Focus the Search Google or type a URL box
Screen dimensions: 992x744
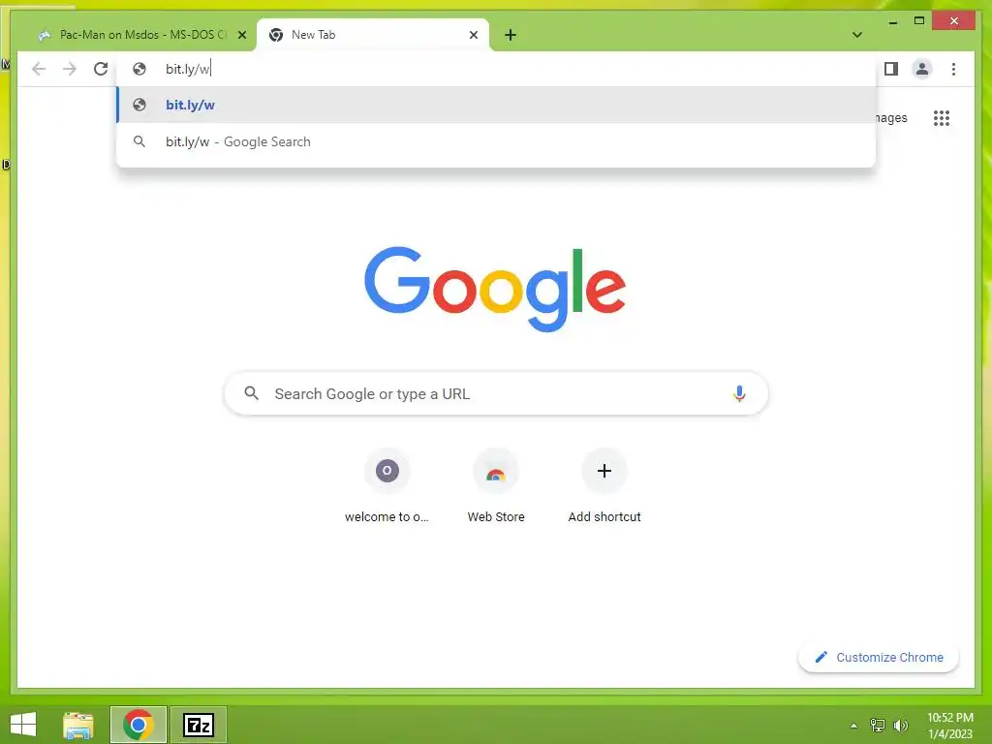(x=497, y=393)
